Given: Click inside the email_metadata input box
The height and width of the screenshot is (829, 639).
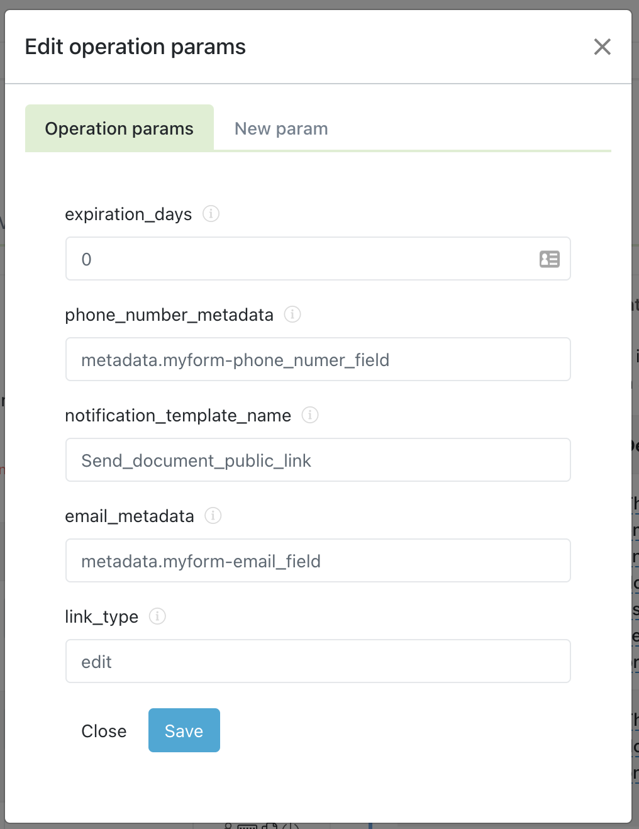Looking at the screenshot, I should [x=318, y=560].
